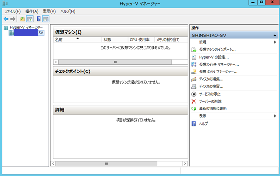
Task: Expand the 新規 submenu arrow
Action: 275,42
